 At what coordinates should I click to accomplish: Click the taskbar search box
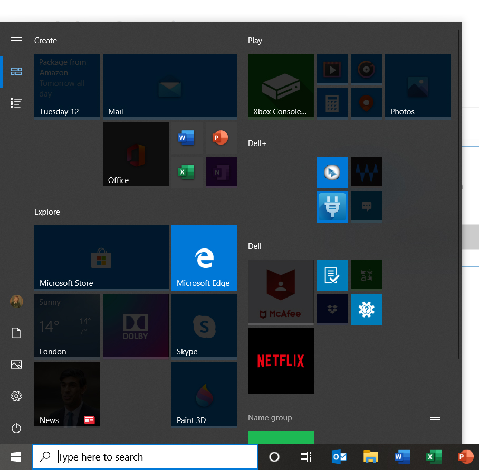(145, 457)
